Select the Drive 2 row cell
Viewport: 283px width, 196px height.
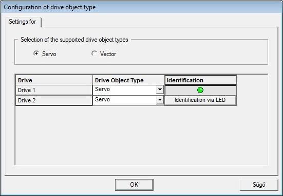click(x=54, y=100)
